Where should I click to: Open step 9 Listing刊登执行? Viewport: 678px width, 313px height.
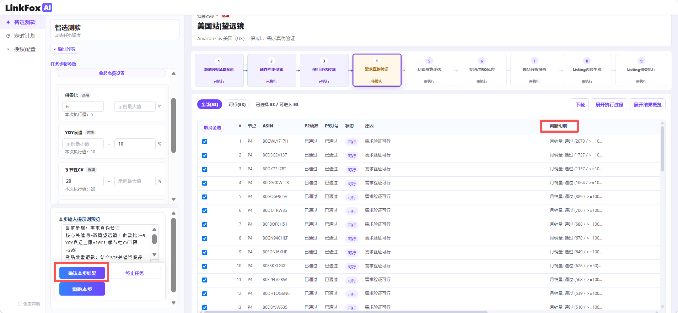pos(641,70)
